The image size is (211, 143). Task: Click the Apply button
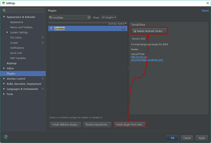tap(202, 138)
